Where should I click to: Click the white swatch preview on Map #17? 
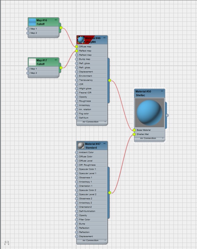tap(32, 62)
